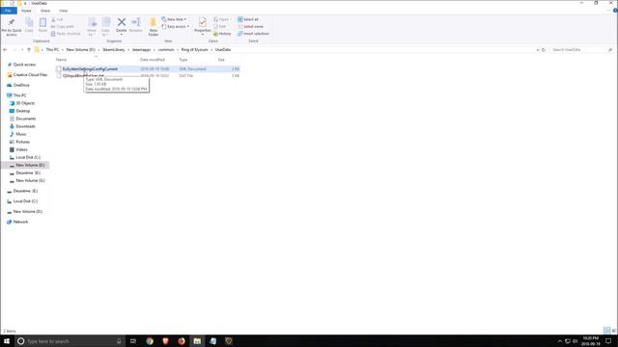Open Task View on the taskbar
This screenshot has width=618, height=347.
pyautogui.click(x=133, y=341)
